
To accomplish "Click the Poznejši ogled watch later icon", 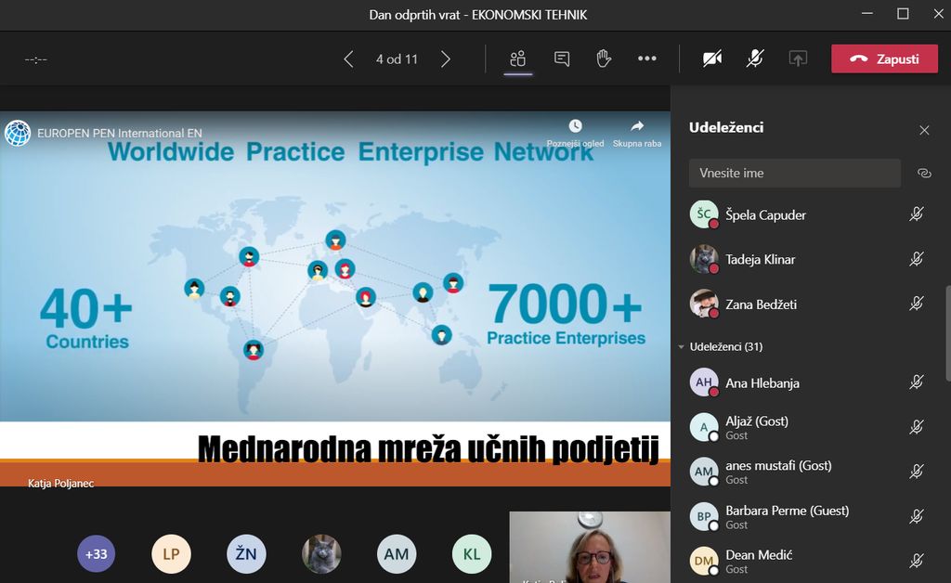I will pyautogui.click(x=575, y=126).
